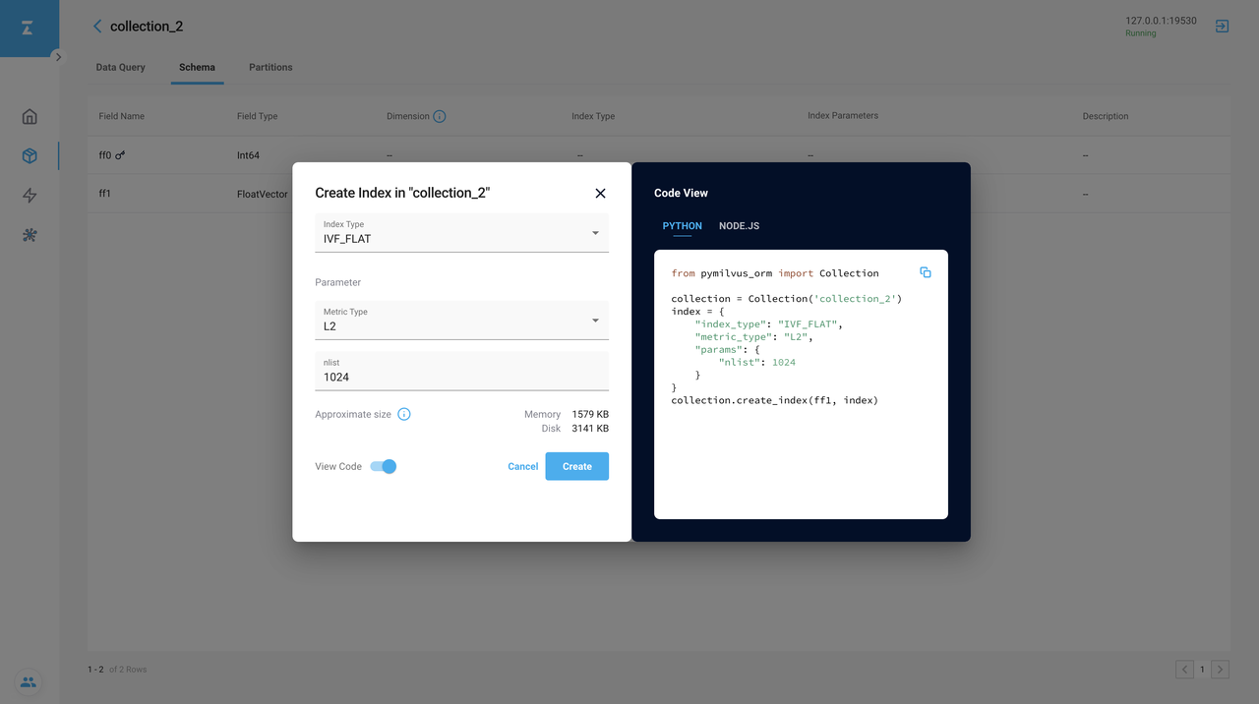This screenshot has height=704, width=1259.
Task: Open the lightning bolt search sidebar icon
Action: (30, 196)
